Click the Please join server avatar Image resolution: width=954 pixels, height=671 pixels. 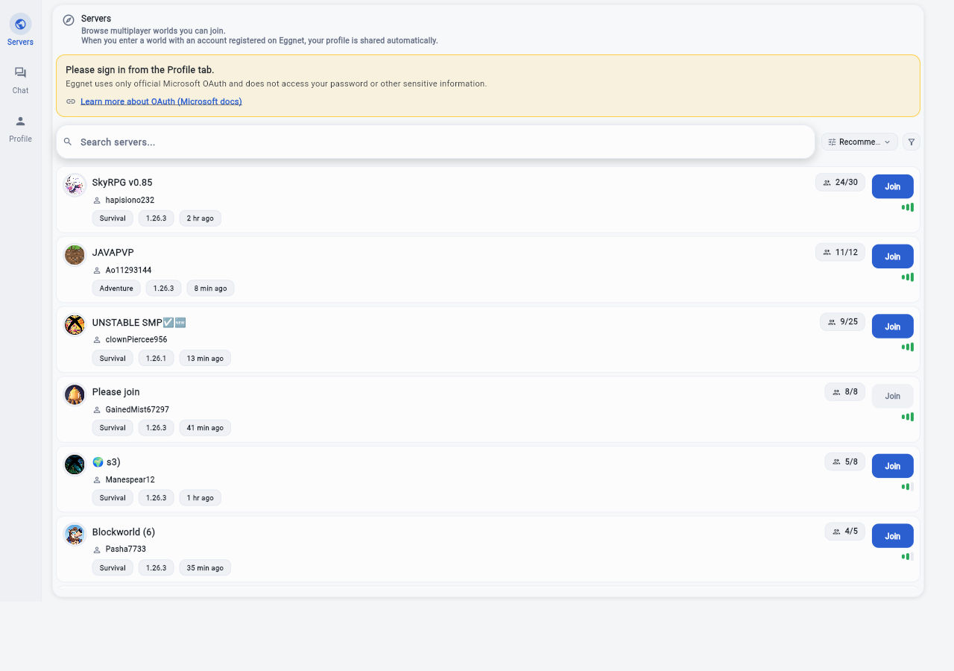(x=75, y=394)
